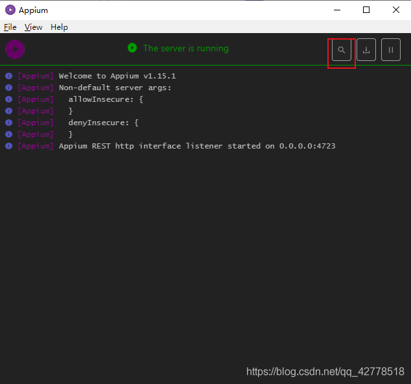Click the 'denyInsecure: {' log line
The height and width of the screenshot is (384, 411).
tap(103, 123)
